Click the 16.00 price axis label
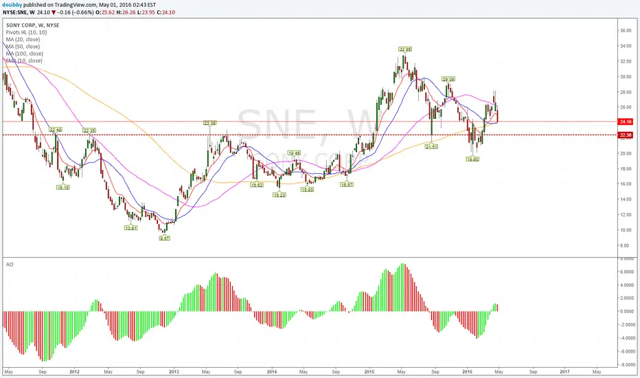The image size is (640, 378). click(x=626, y=184)
